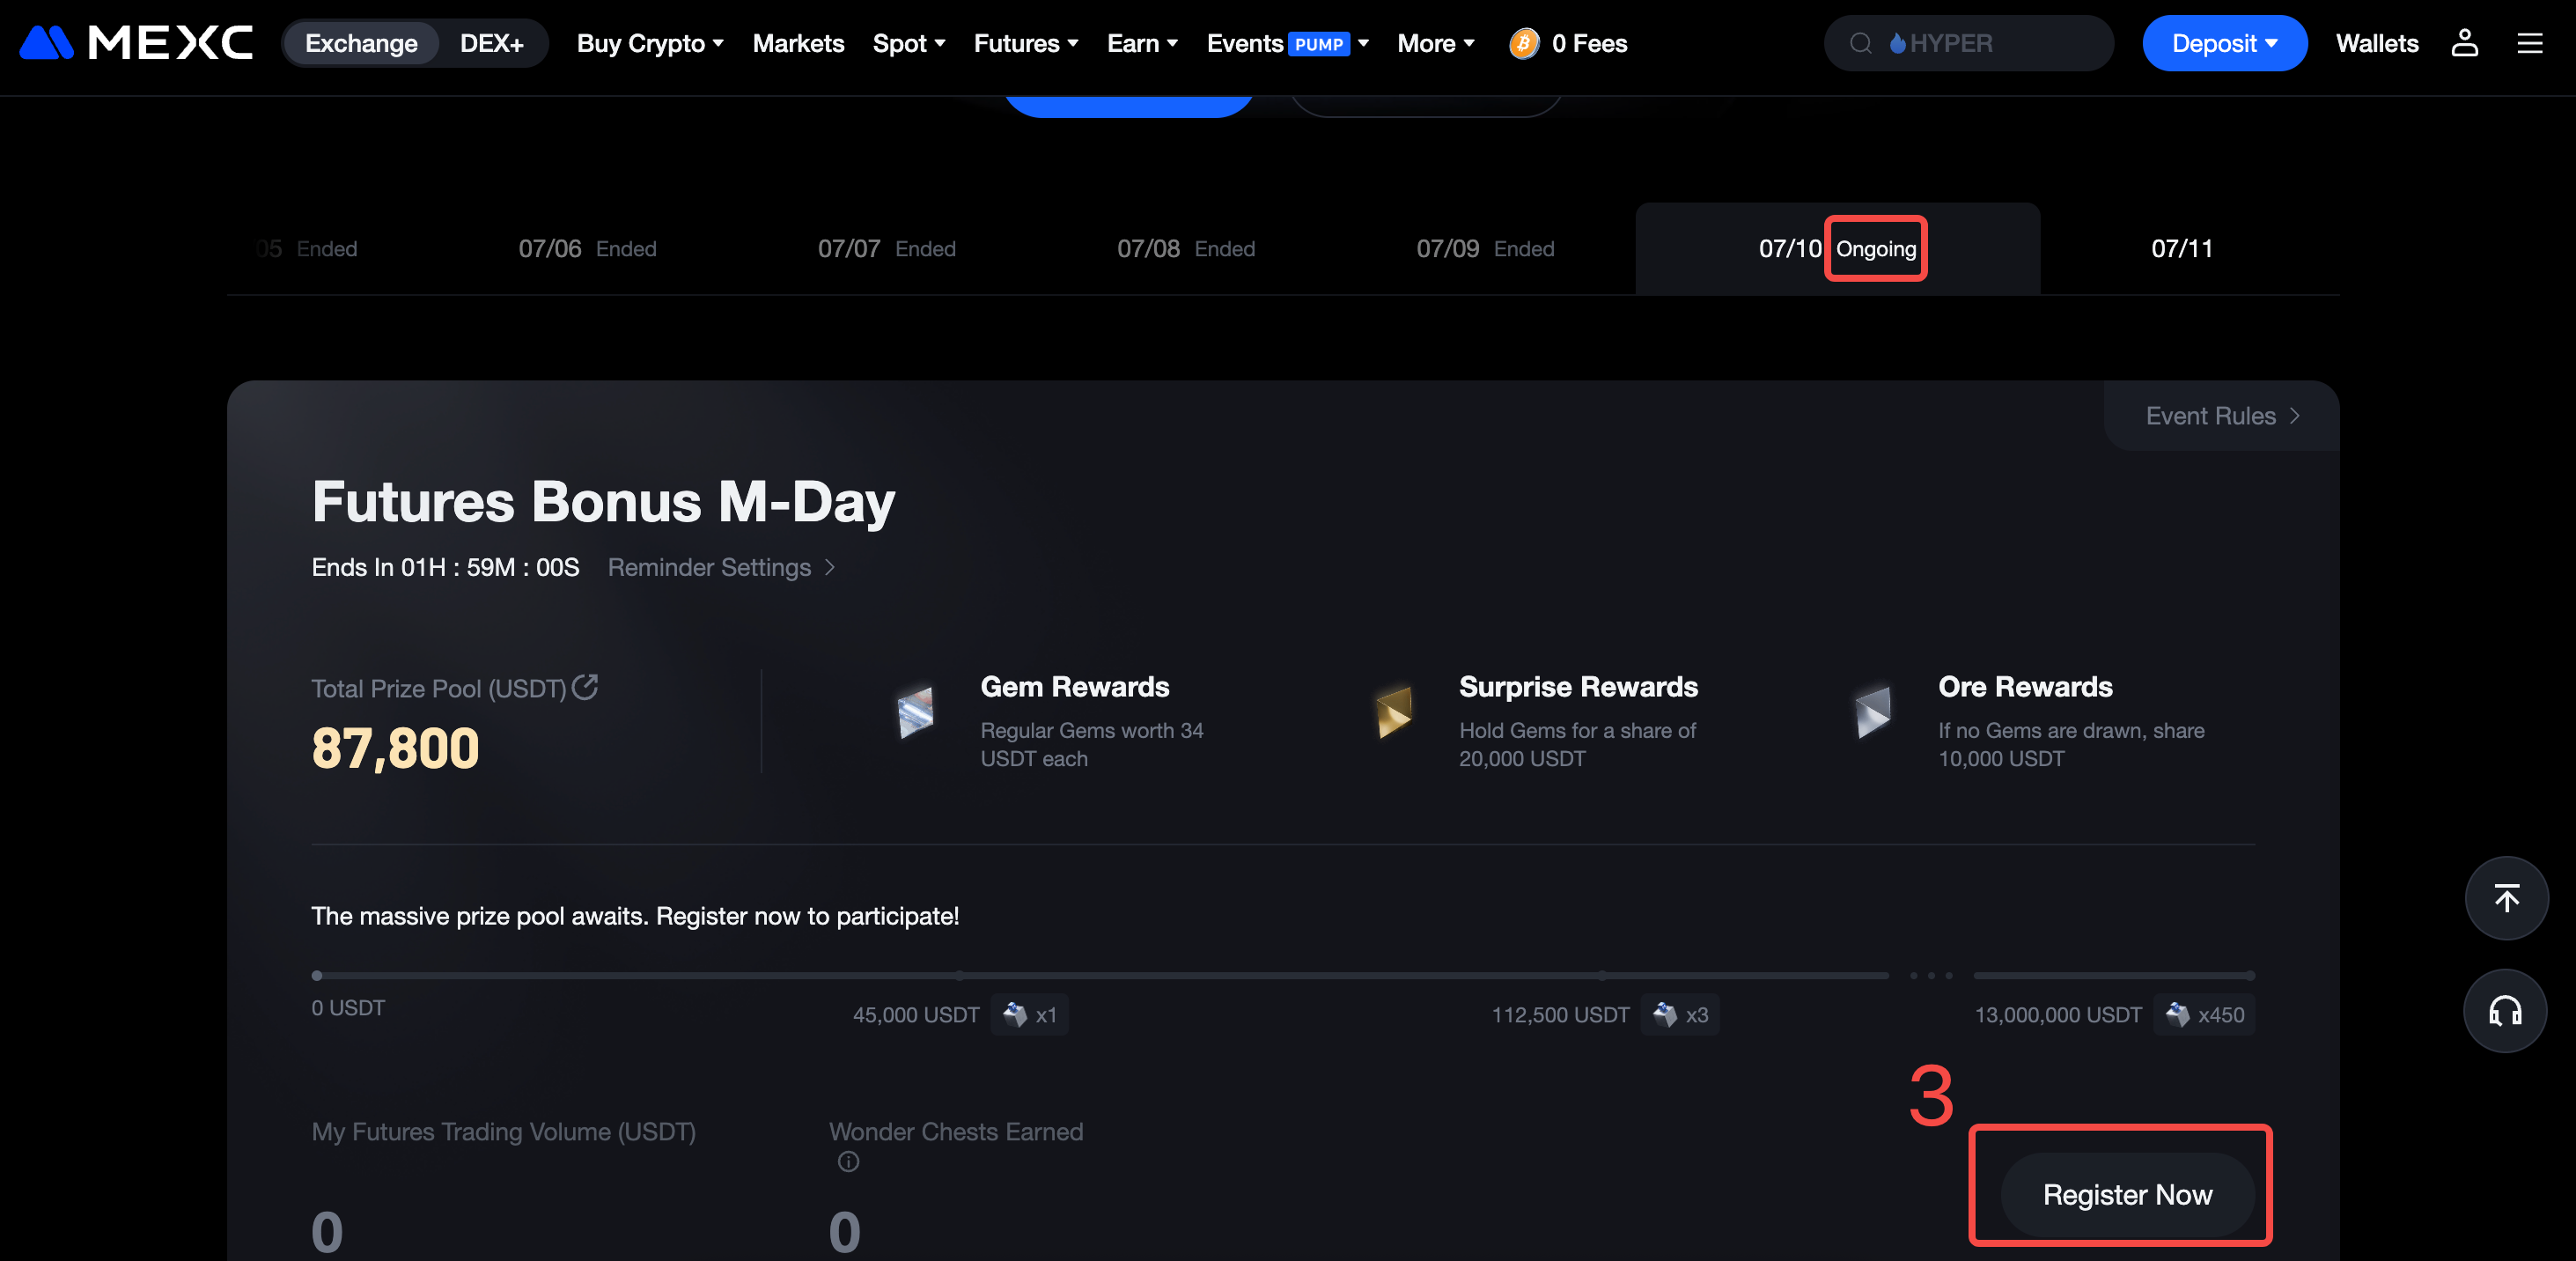This screenshot has height=1261, width=2576.
Task: Open the Deposit dropdown button
Action: click(2224, 43)
